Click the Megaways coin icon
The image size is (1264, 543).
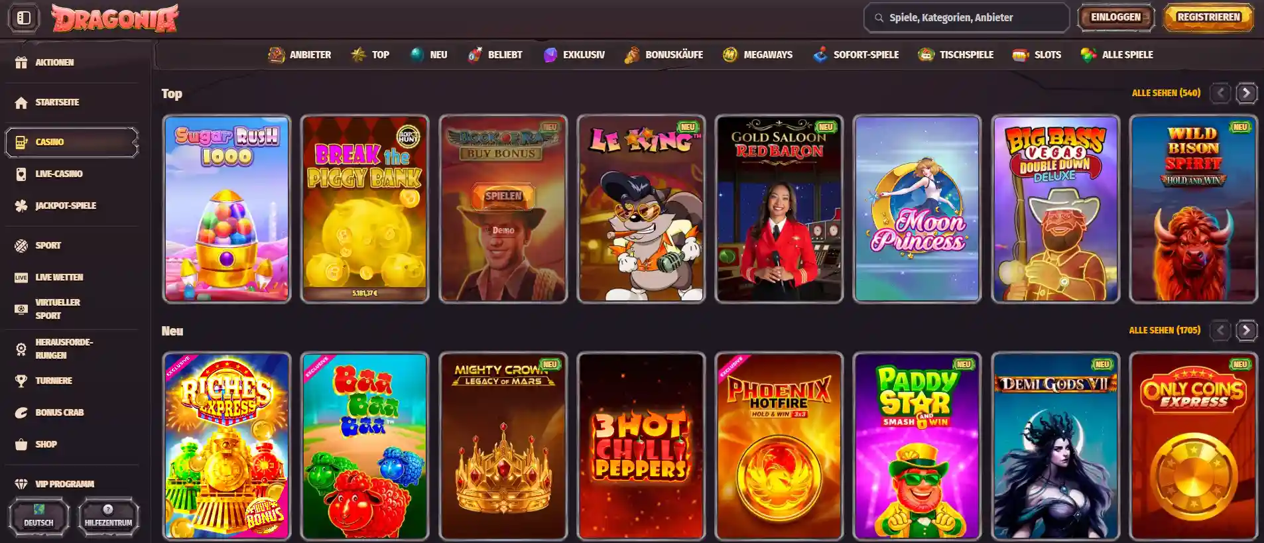pos(730,54)
